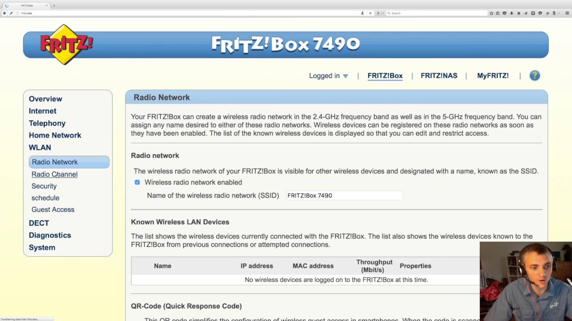572x321 pixels.
Task: Click the FRITZ!Box 7490 banner title
Action: pos(286,44)
